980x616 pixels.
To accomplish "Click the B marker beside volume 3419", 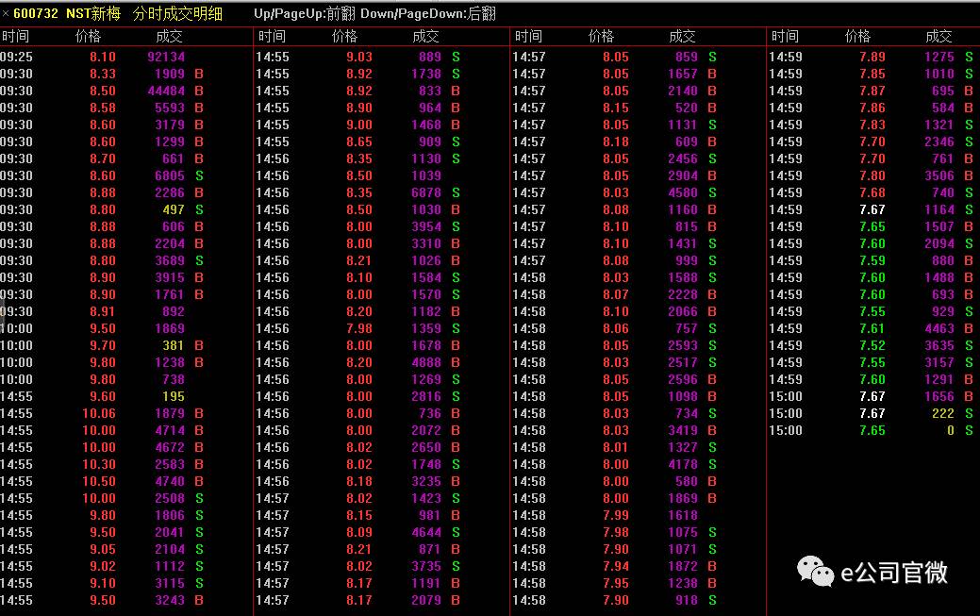I will point(712,430).
